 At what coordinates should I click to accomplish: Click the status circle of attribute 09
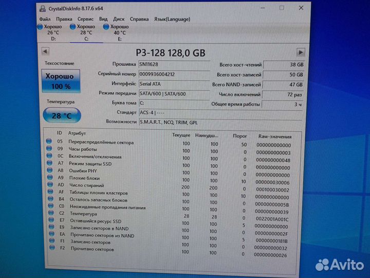coord(49,148)
